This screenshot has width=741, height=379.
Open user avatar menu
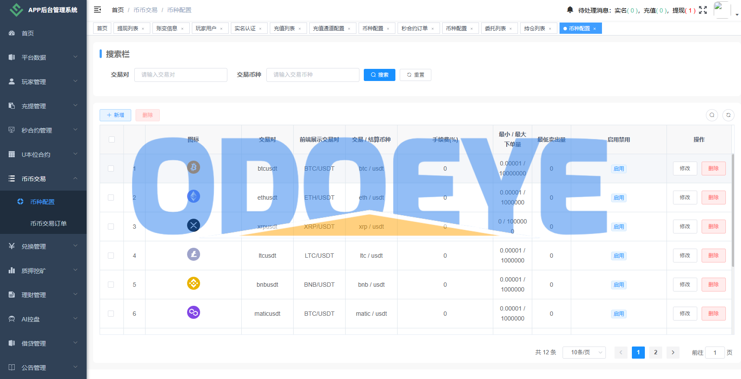coord(722,10)
